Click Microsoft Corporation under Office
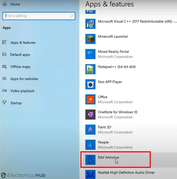 (115, 102)
